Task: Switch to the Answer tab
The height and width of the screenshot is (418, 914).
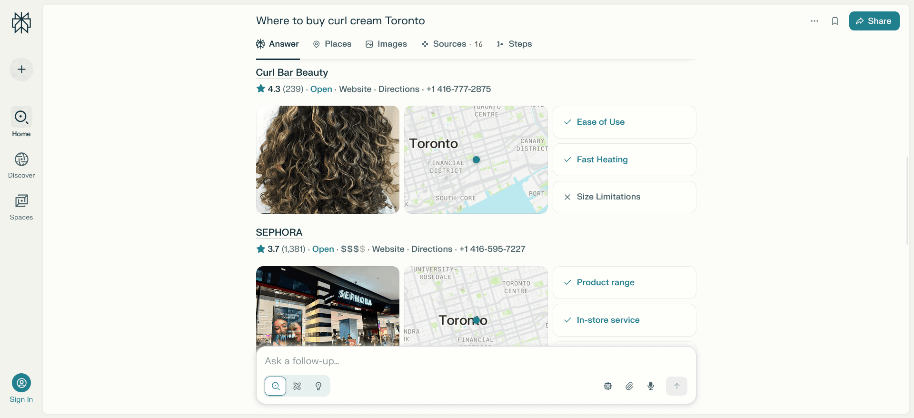Action: click(278, 44)
